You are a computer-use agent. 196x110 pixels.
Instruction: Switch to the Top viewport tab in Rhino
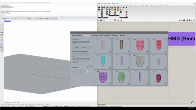[12, 103]
